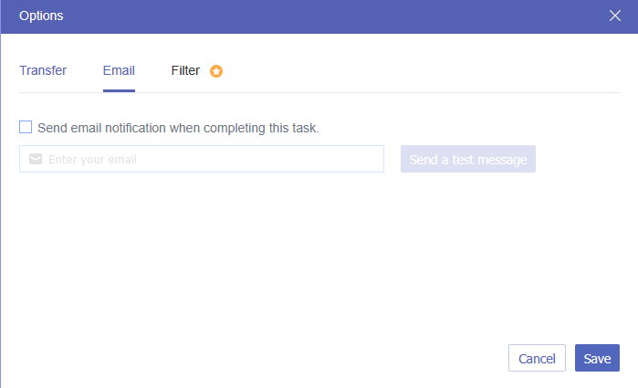This screenshot has height=388, width=638.
Task: Click the white X in the header
Action: point(615,16)
